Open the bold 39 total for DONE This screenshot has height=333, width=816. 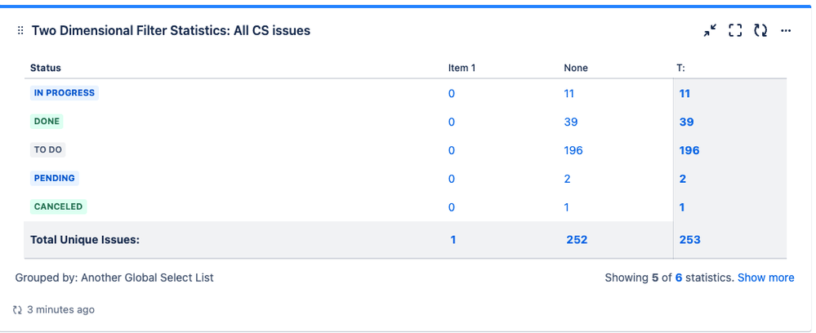tap(686, 122)
